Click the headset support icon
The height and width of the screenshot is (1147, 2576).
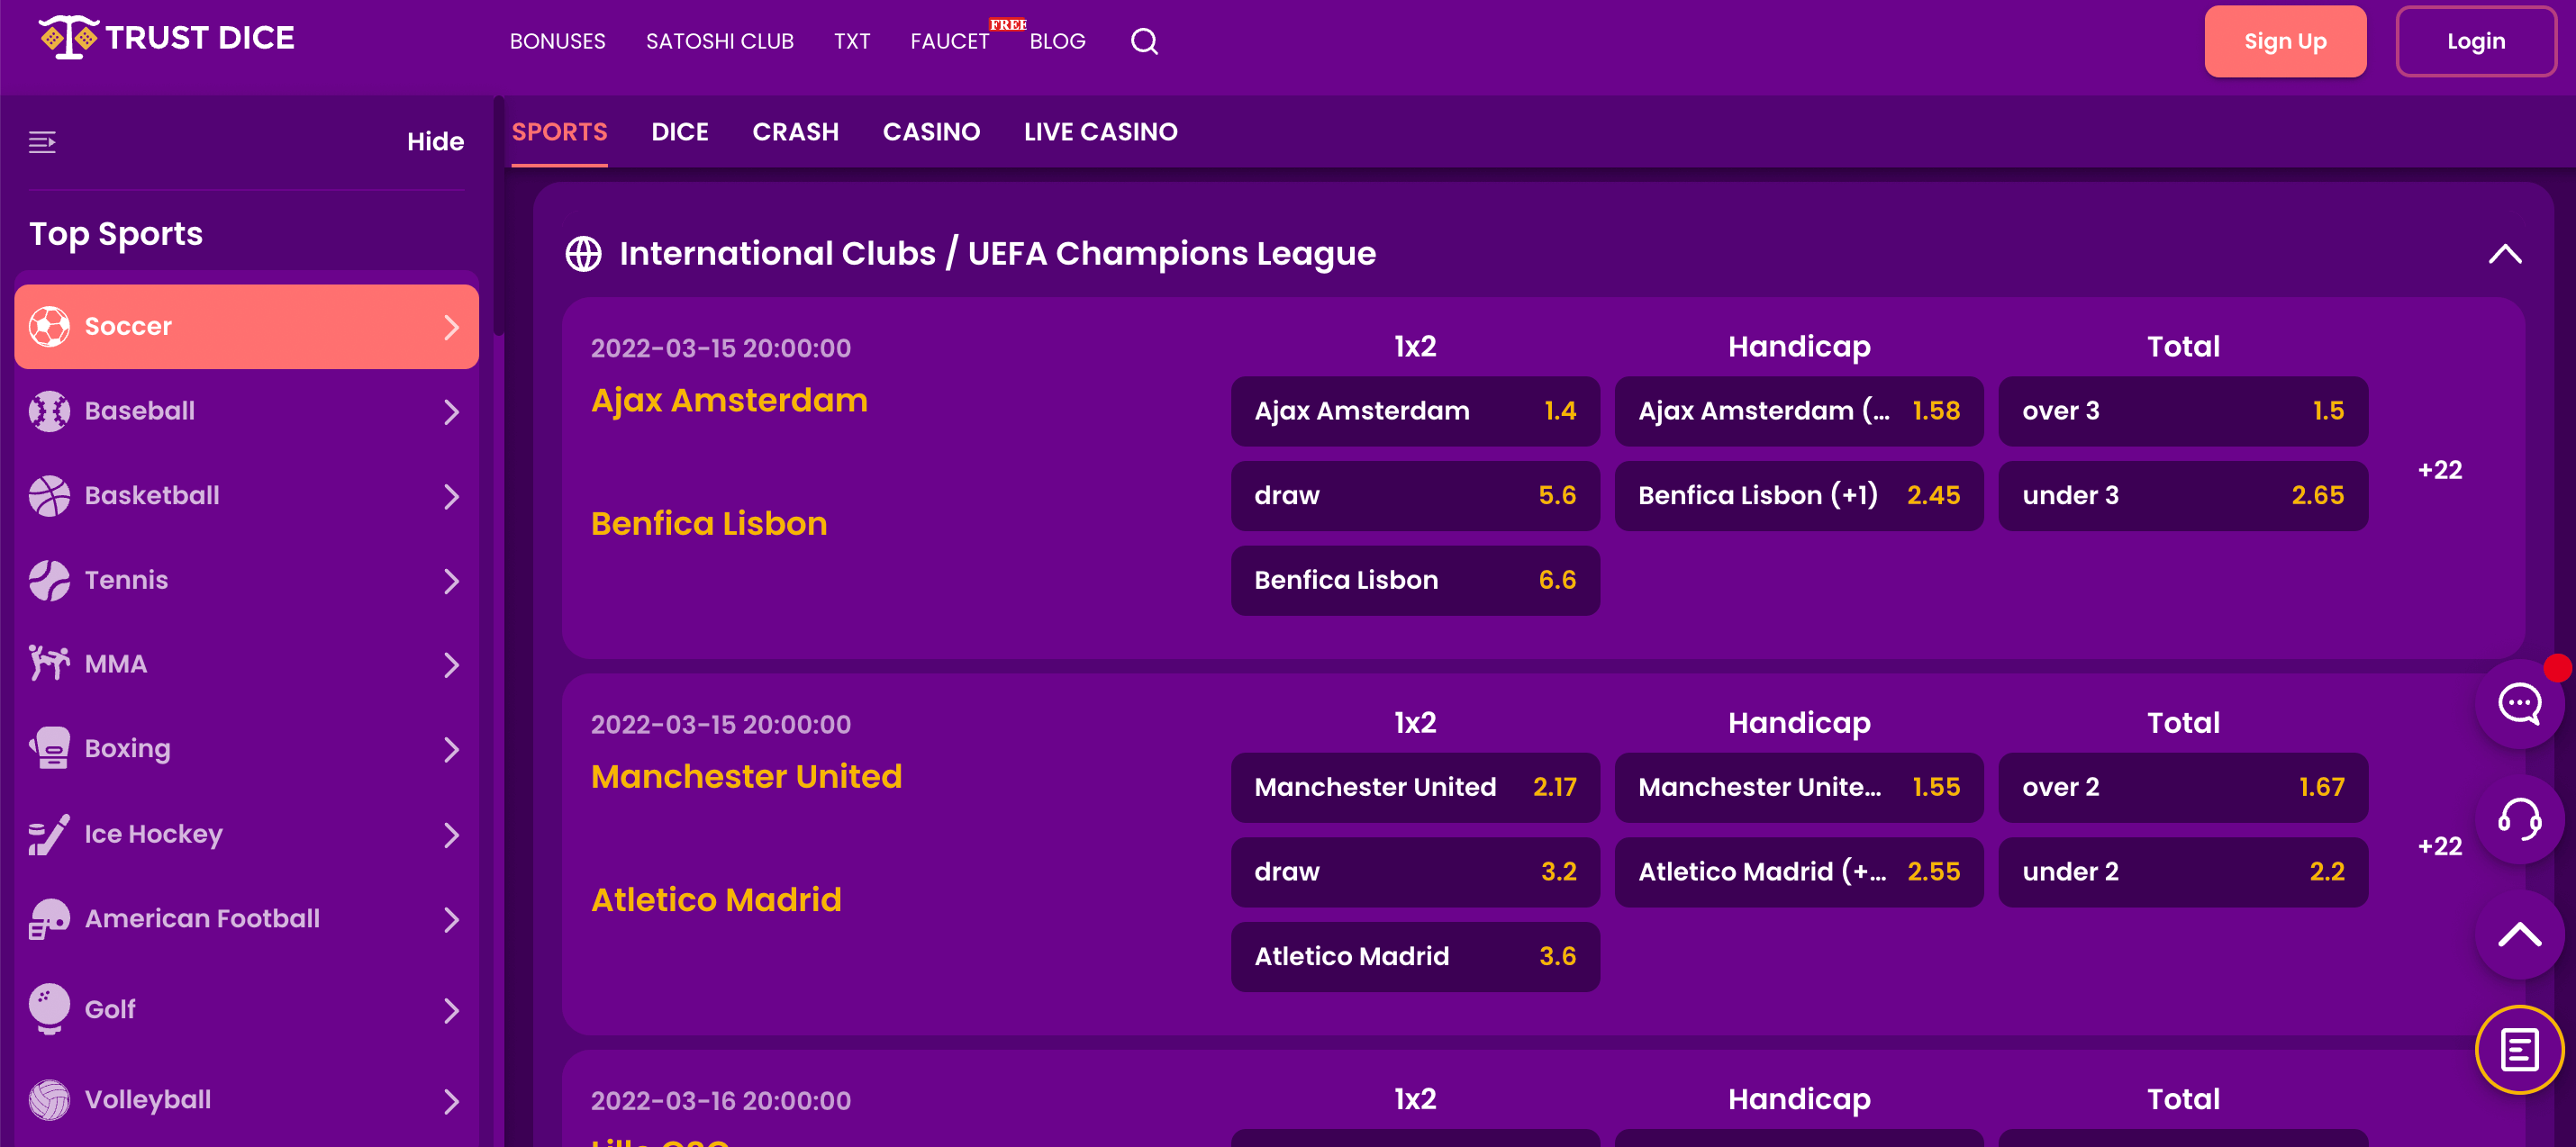pyautogui.click(x=2519, y=820)
